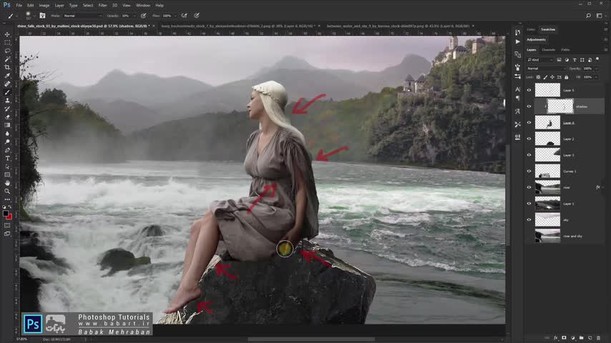The image size is (611, 343).
Task: Open the Character panel icon
Action: point(517,89)
